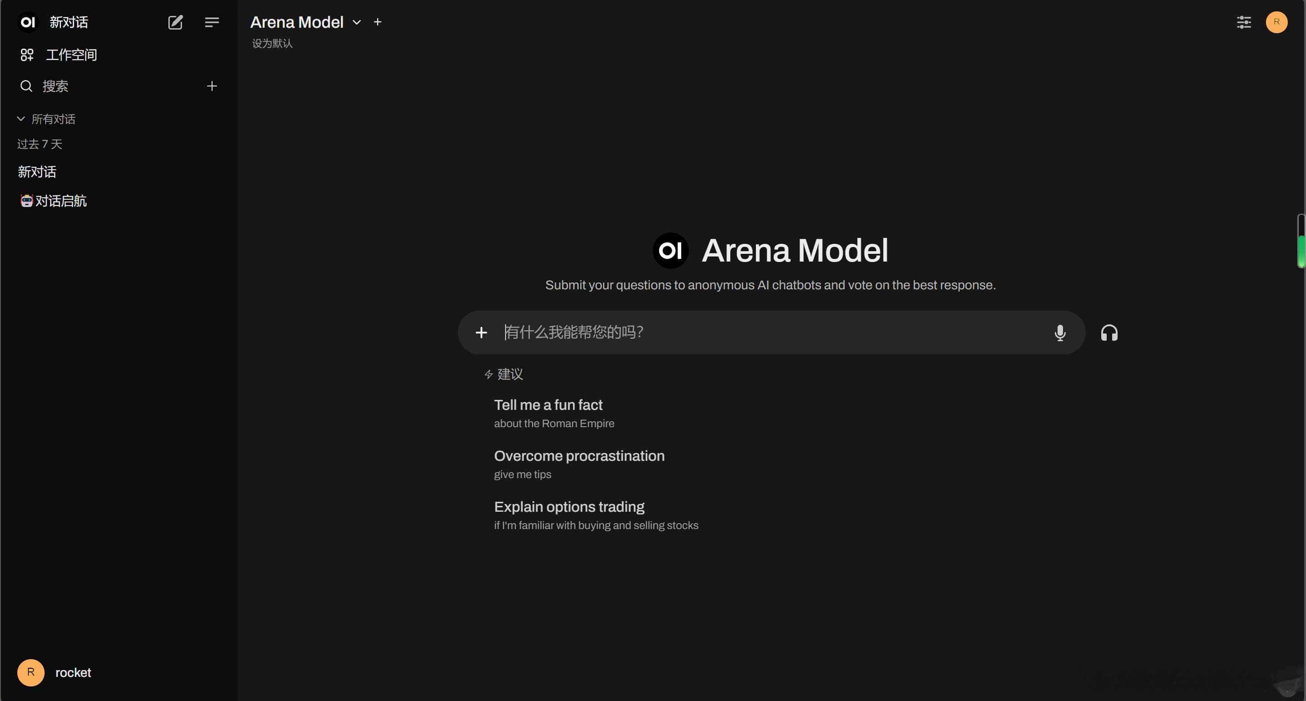Choose suggestion Overcome procrastination

click(x=579, y=464)
